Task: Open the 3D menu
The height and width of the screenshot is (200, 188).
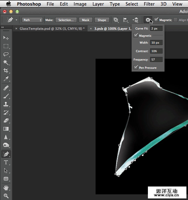Action: coord(164,4)
